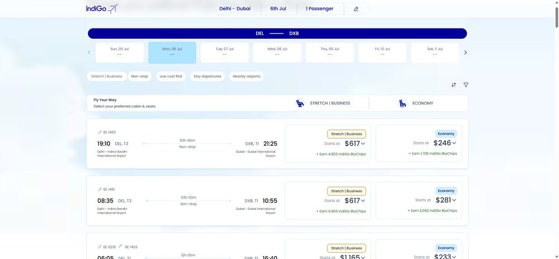Click departure time 19:10

point(104,144)
